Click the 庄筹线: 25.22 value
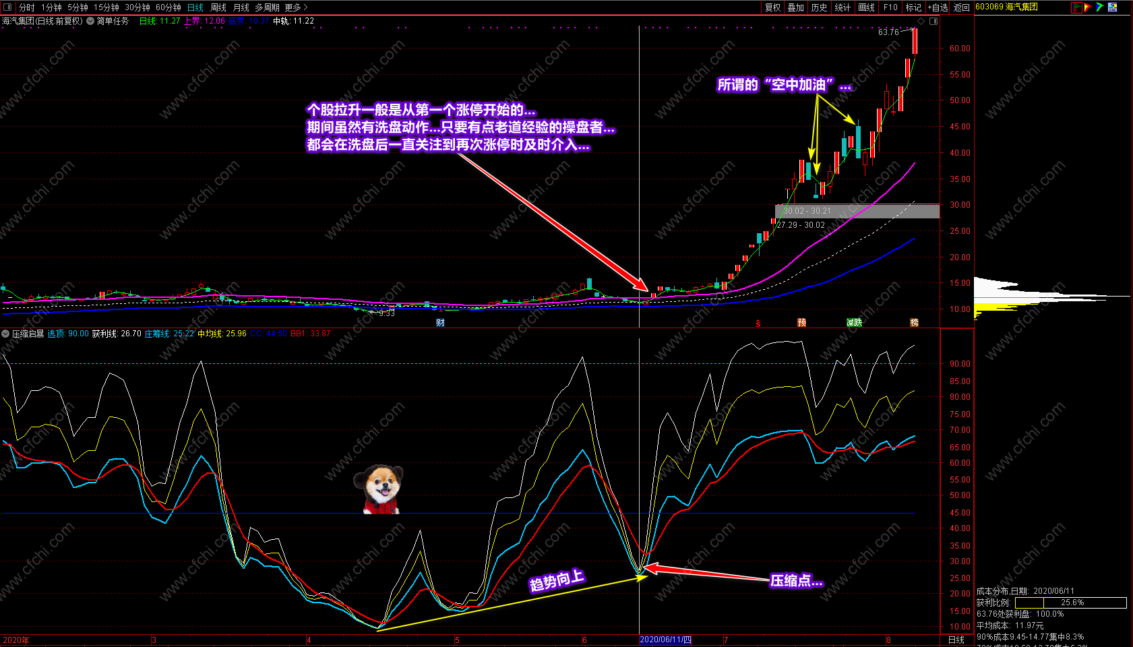Screen dimensions: 1133x647 click(169, 334)
